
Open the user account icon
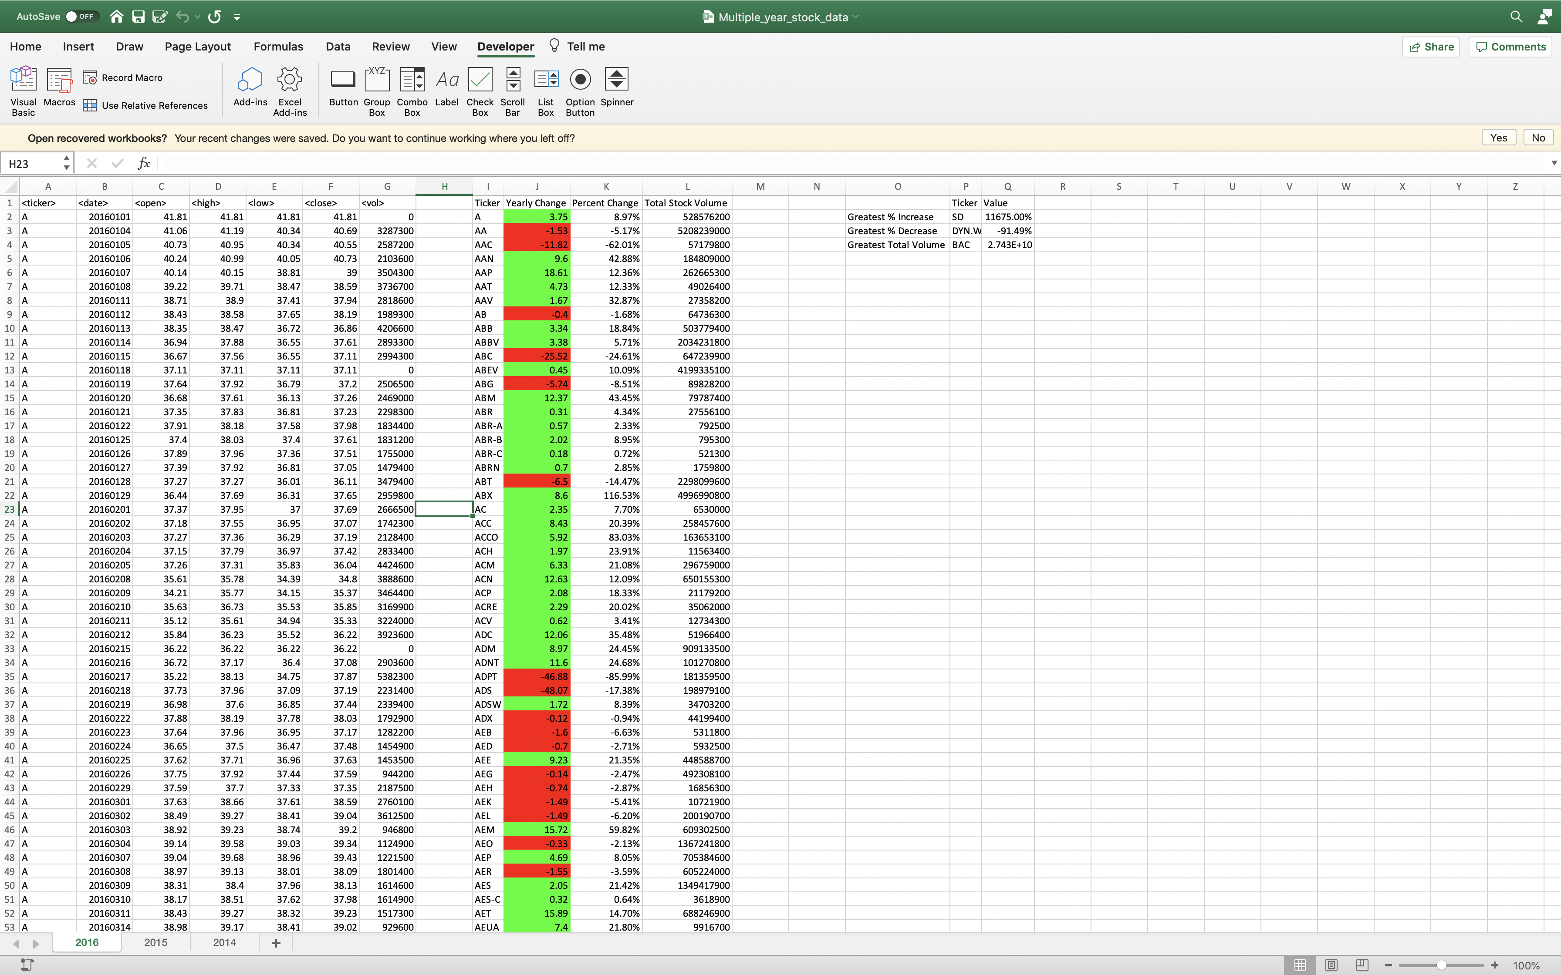[1545, 17]
